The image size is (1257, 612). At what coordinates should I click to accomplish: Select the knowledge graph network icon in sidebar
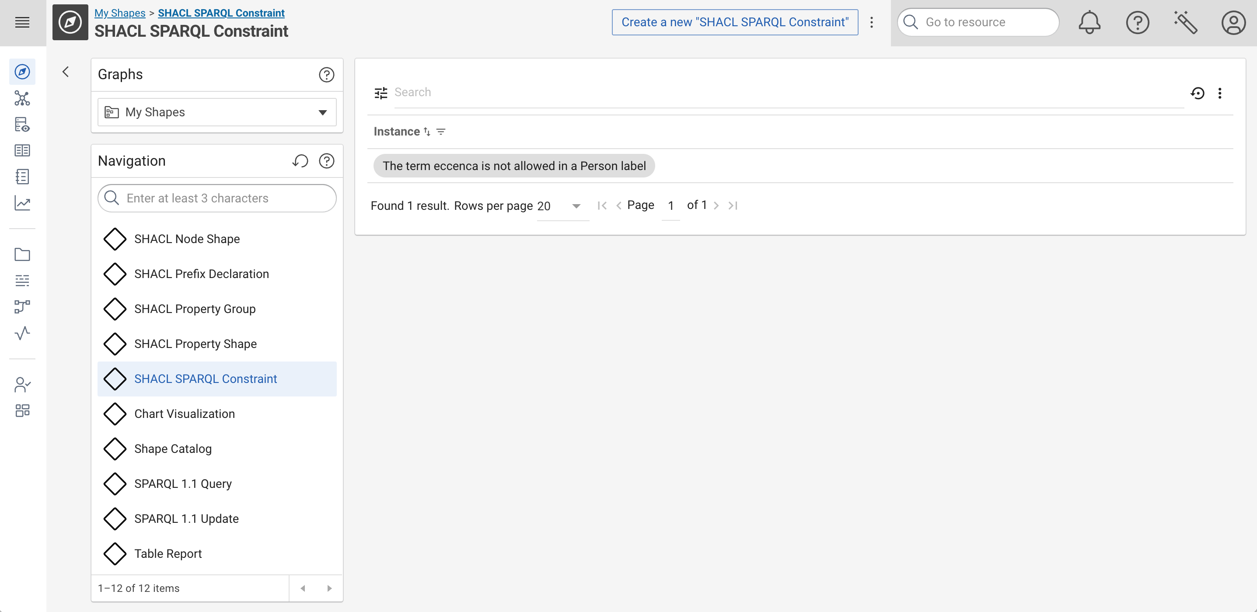[x=22, y=98]
